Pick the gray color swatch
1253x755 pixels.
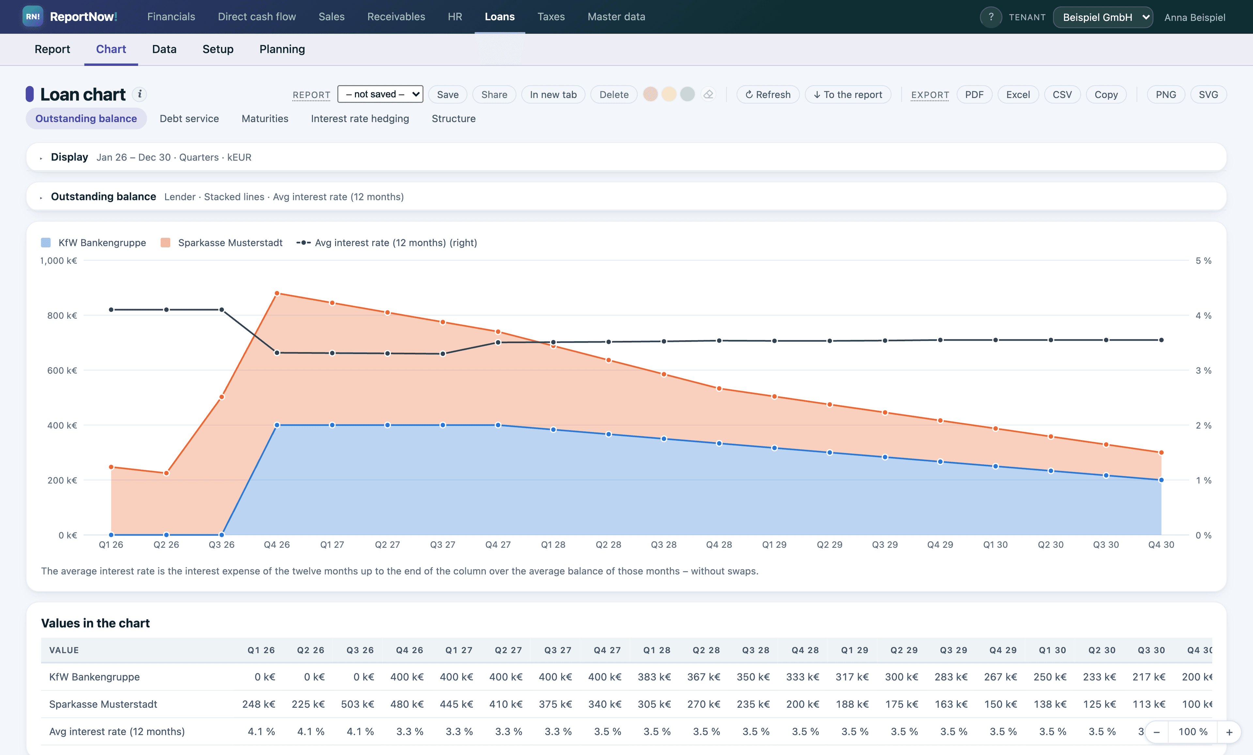688,94
